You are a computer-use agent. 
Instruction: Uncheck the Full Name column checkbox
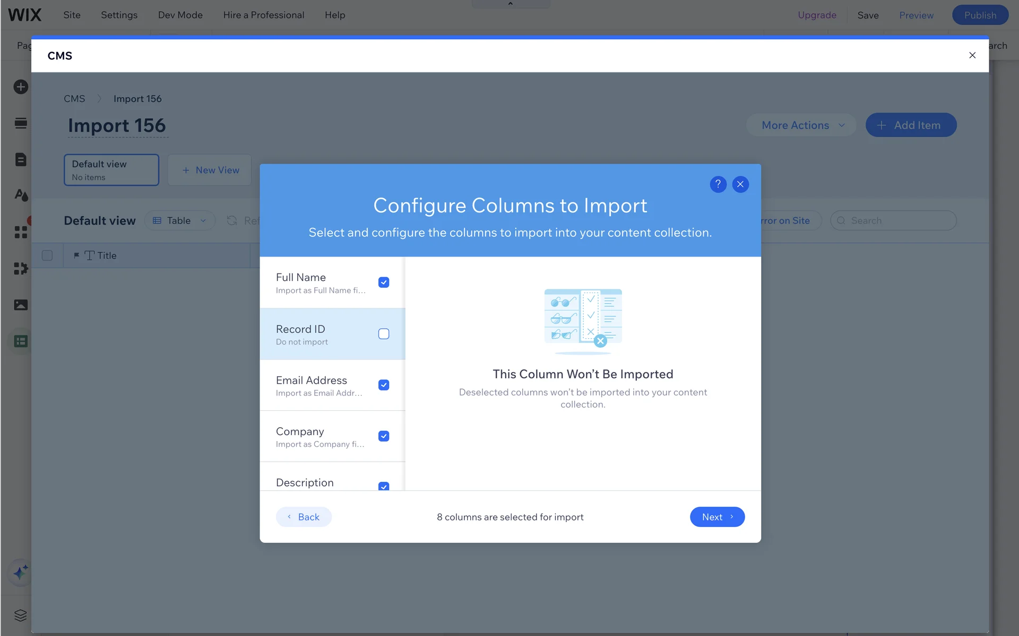pyautogui.click(x=384, y=282)
